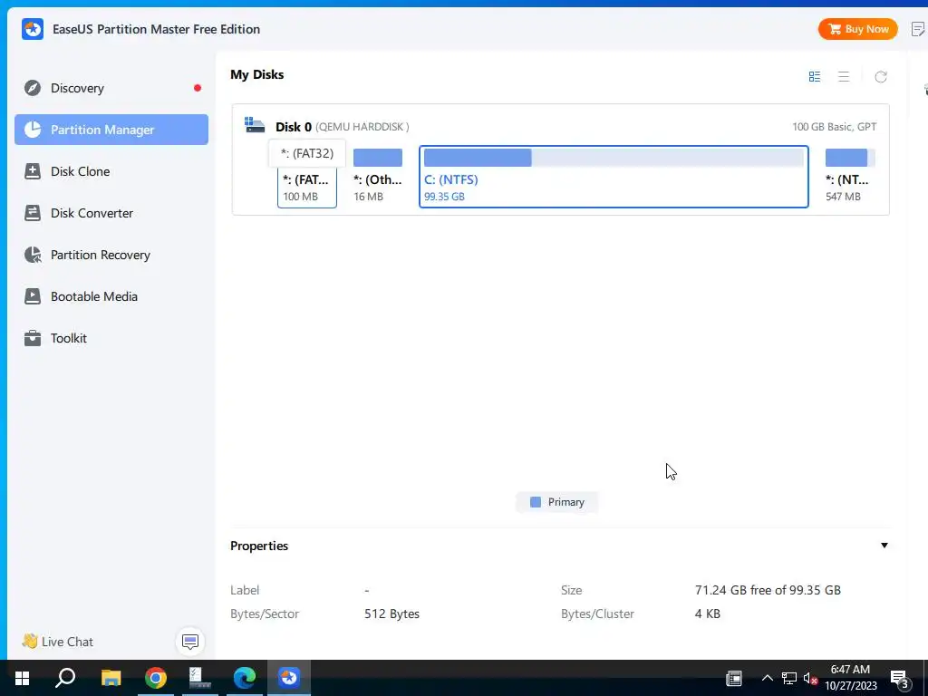The width and height of the screenshot is (928, 696).
Task: Select the 16 MB Other partition
Action: pos(378,177)
